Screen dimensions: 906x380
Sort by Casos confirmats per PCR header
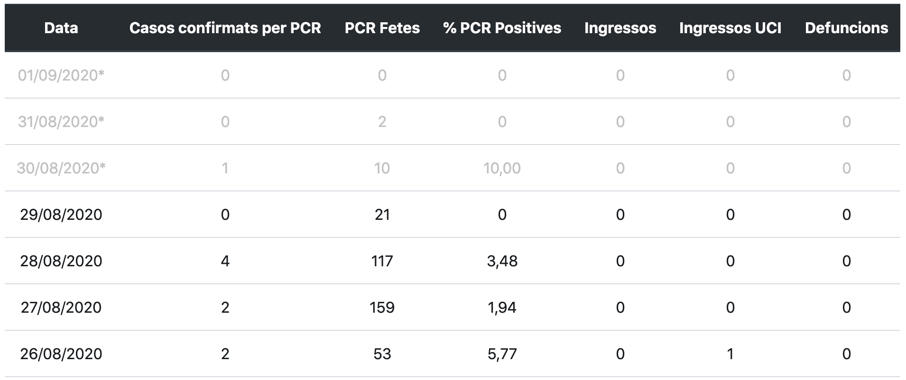coord(225,28)
